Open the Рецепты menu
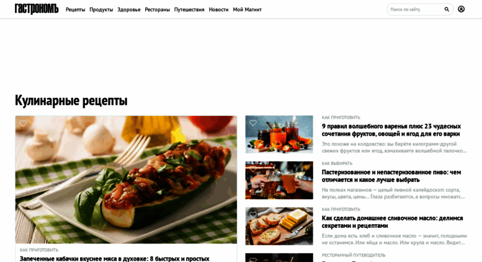This screenshot has height=262, width=482. [x=75, y=9]
